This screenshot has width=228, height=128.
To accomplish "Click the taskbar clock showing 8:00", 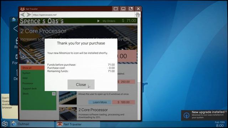I will point(220,126).
